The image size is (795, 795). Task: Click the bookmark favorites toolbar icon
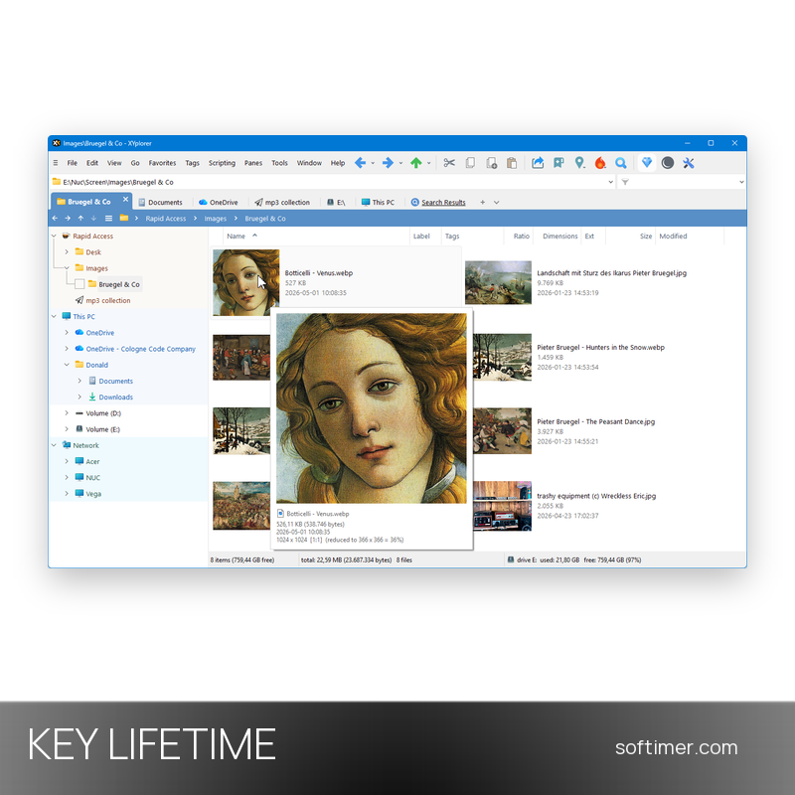(558, 163)
